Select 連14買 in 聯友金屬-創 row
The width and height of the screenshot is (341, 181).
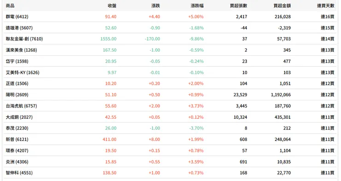tap(328, 39)
